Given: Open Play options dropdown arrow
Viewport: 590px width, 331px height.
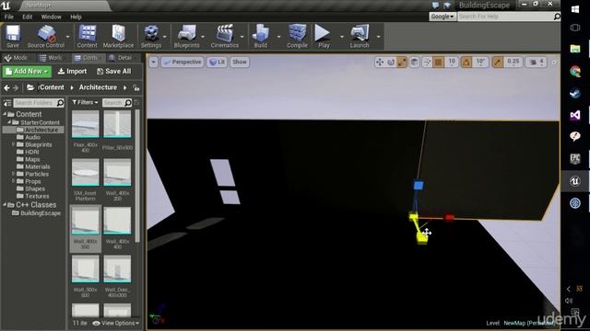Looking at the screenshot, I should [x=342, y=37].
